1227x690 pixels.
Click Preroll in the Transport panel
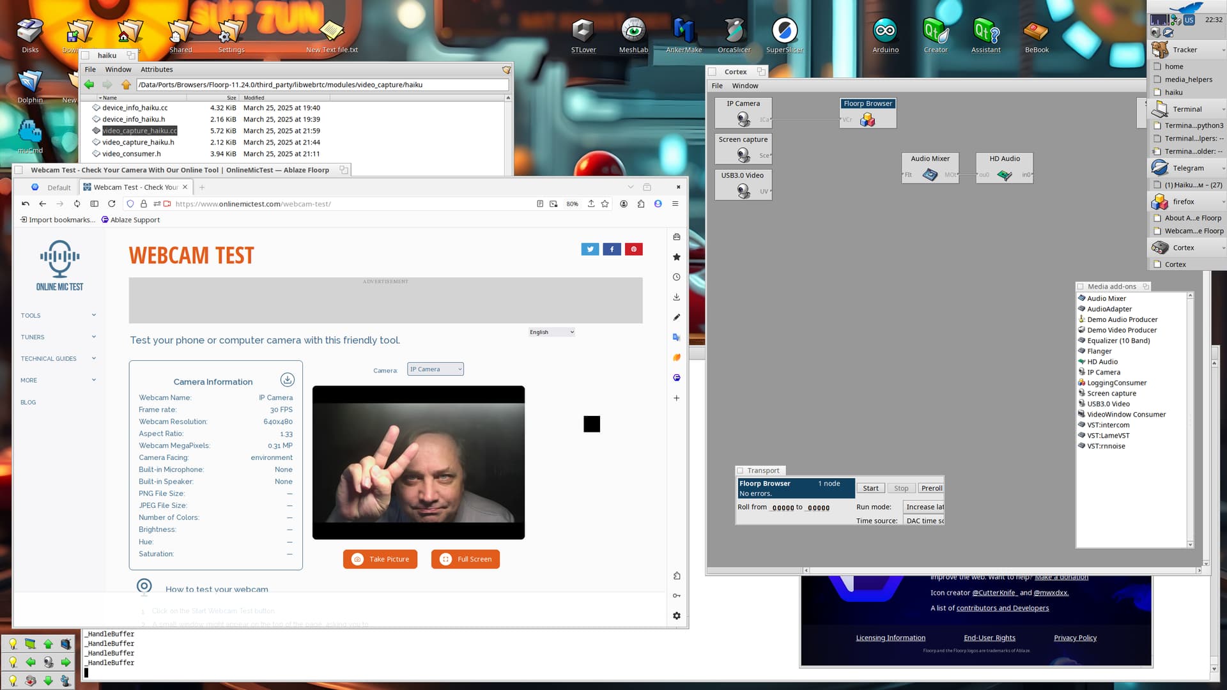(931, 488)
